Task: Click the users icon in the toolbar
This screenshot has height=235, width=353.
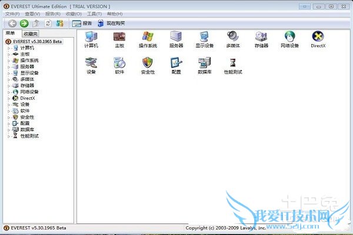Action: [59, 23]
